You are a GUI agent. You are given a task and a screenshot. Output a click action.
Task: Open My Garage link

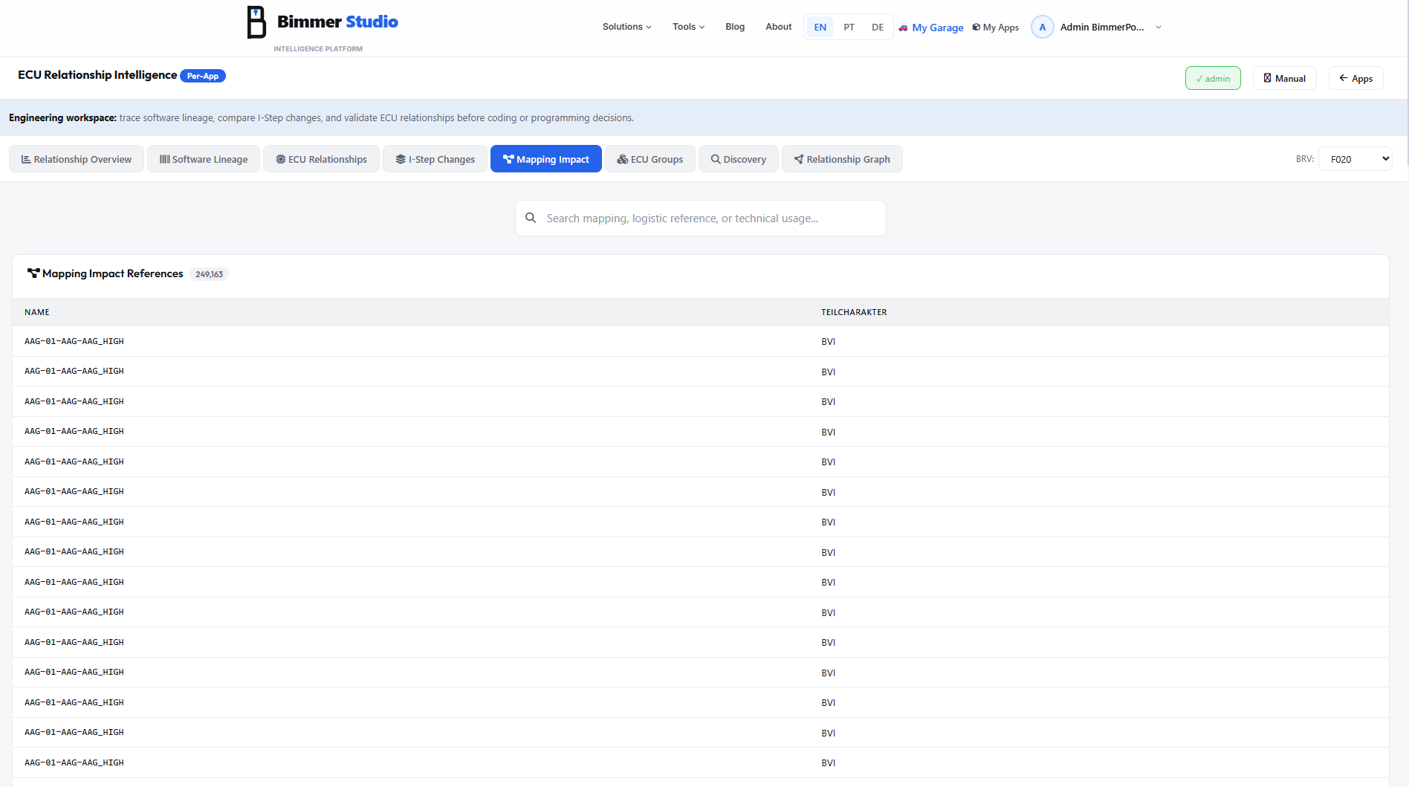[931, 27]
